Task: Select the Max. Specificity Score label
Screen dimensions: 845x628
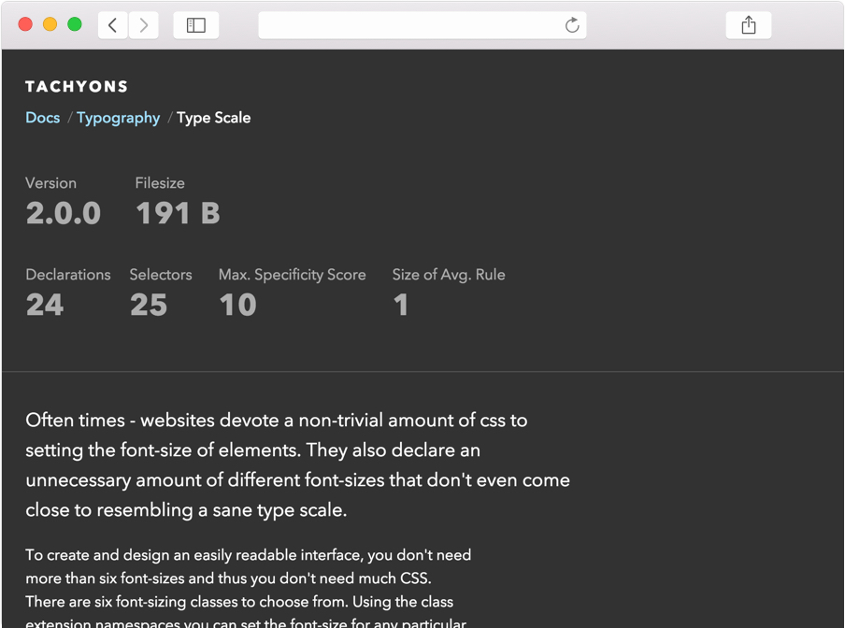Action: click(x=292, y=275)
